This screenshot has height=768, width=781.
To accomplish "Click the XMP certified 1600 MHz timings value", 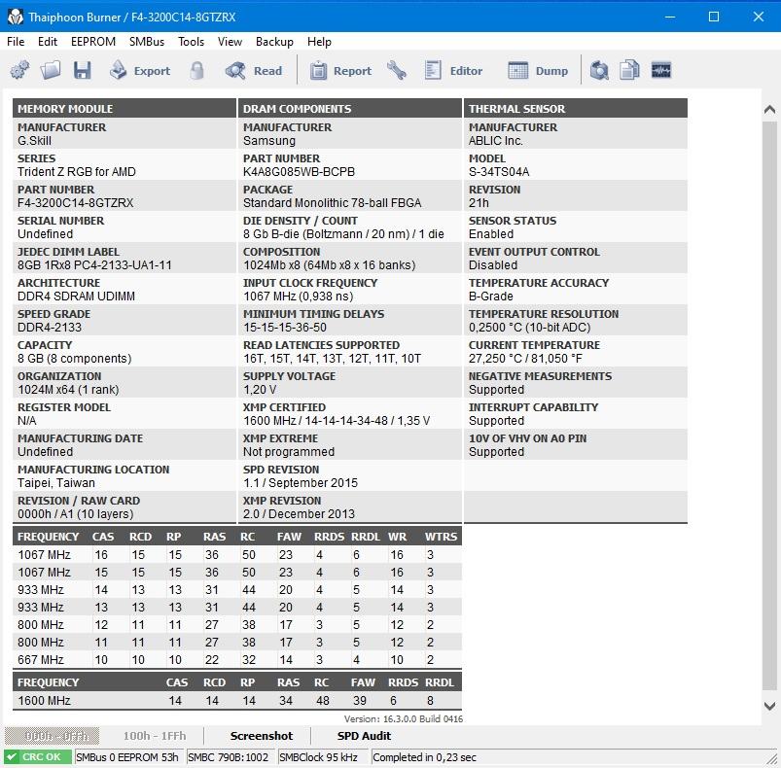I will pyautogui.click(x=337, y=421).
